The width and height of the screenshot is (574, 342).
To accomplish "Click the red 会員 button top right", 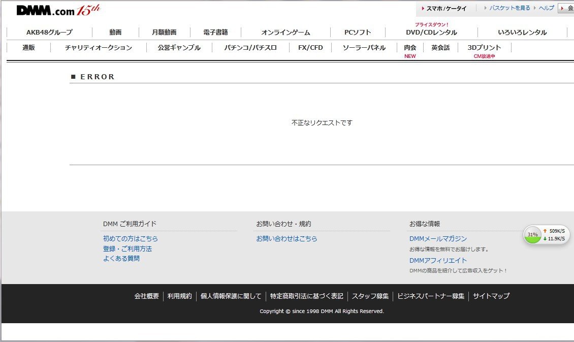I will tap(567, 8).
